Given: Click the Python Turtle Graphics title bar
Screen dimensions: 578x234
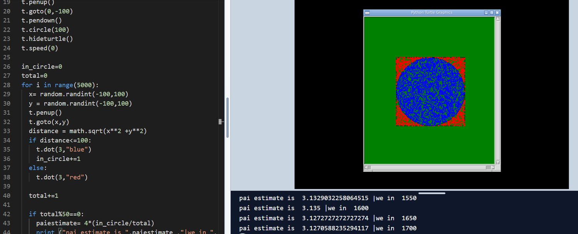Looking at the screenshot, I should pos(432,13).
